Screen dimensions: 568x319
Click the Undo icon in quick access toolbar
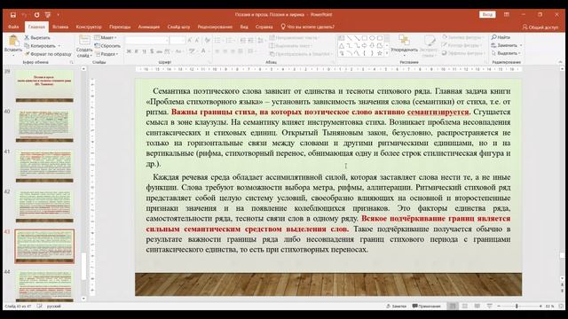point(24,15)
